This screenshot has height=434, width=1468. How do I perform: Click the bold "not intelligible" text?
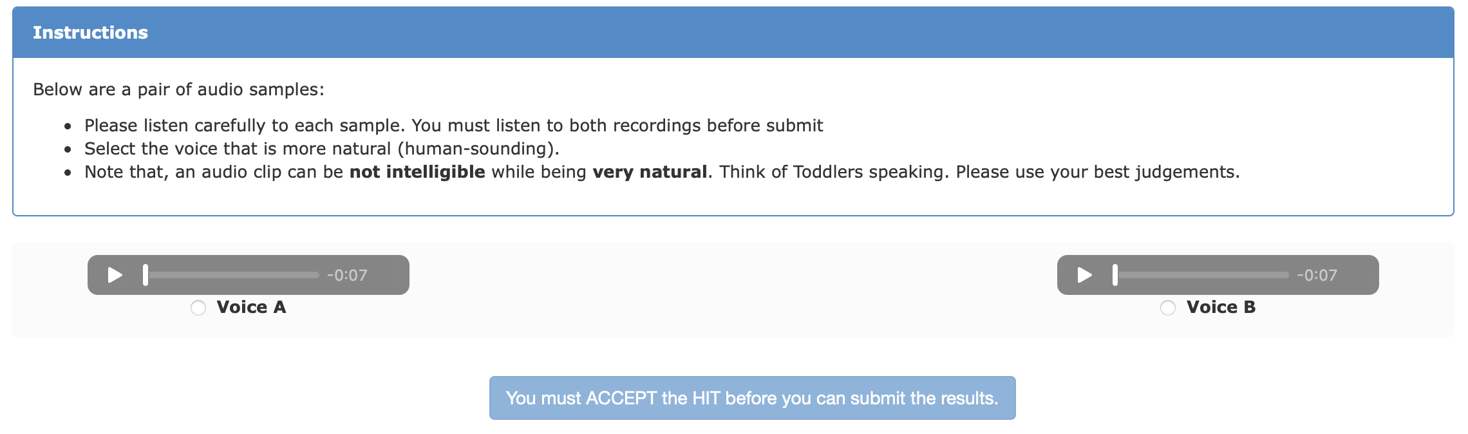point(417,172)
